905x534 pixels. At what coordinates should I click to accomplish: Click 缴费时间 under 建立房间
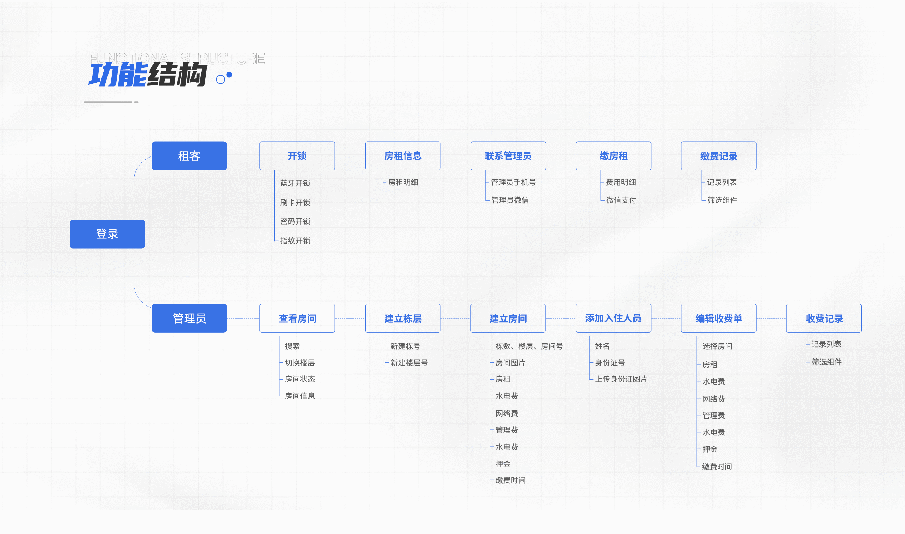coord(511,480)
